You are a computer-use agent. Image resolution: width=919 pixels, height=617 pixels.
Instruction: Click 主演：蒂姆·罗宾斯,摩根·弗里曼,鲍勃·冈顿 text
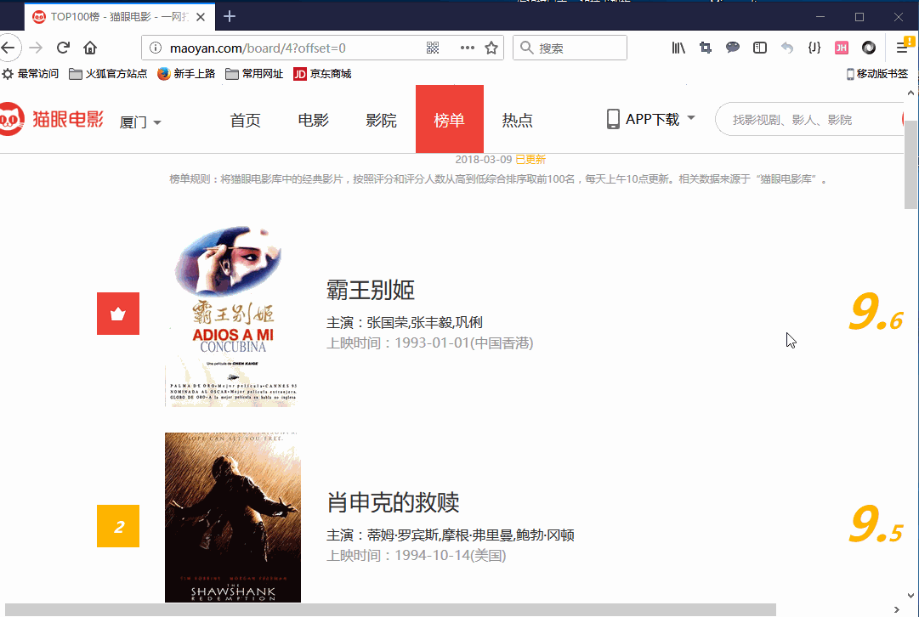pyautogui.click(x=450, y=535)
